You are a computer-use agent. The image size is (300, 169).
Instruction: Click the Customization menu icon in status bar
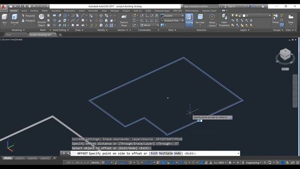[x=298, y=163]
